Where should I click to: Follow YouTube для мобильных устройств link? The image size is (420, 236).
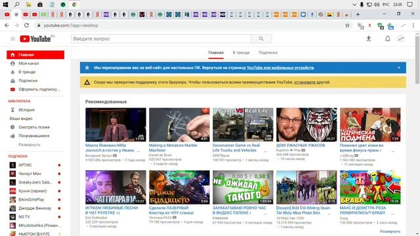pyautogui.click(x=280, y=68)
